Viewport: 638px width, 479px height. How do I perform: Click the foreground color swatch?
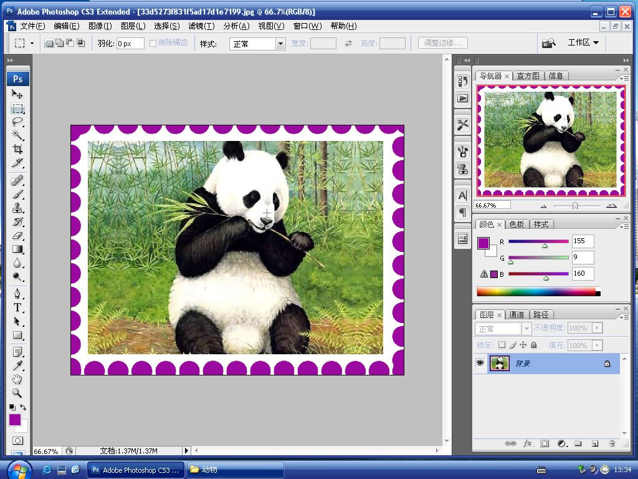pyautogui.click(x=14, y=419)
